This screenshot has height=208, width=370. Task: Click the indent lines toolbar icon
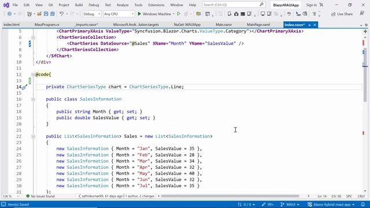click(x=314, y=14)
